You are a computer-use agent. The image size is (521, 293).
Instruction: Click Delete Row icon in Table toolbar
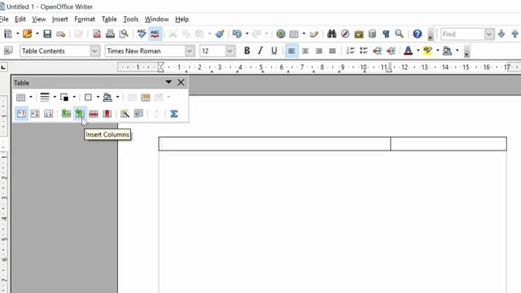(x=94, y=114)
